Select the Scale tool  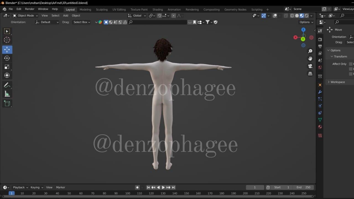click(7, 67)
